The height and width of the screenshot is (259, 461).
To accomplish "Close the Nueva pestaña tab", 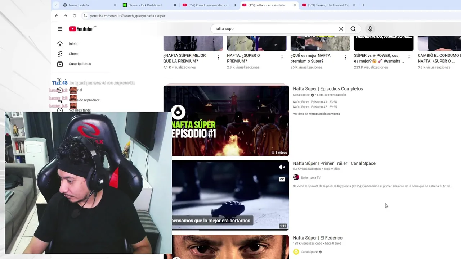I will [115, 5].
